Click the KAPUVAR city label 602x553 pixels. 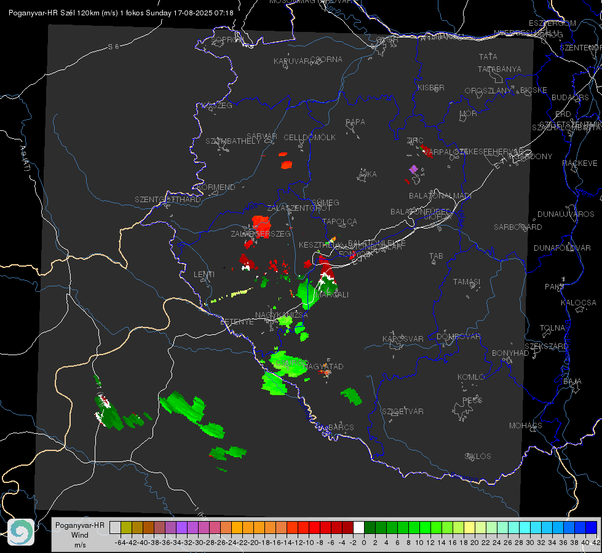(x=292, y=61)
